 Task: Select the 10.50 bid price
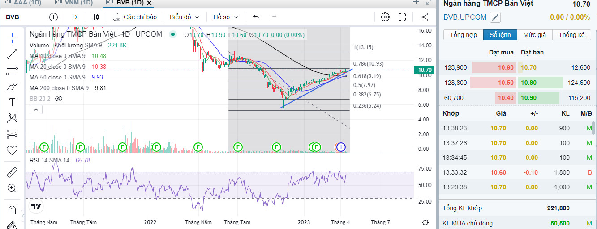tap(506, 83)
